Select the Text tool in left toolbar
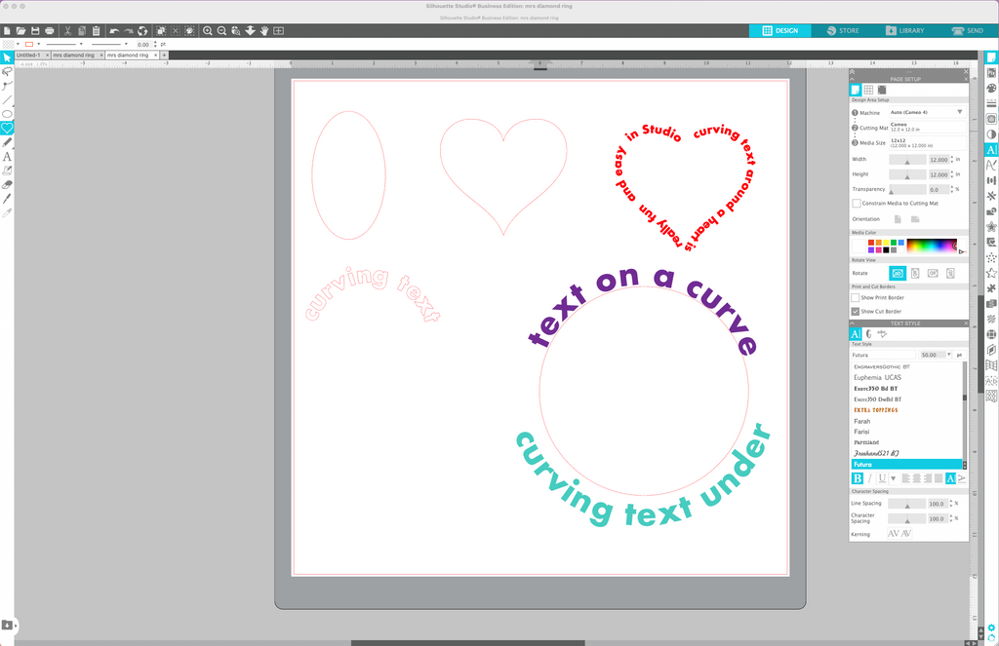 7,157
